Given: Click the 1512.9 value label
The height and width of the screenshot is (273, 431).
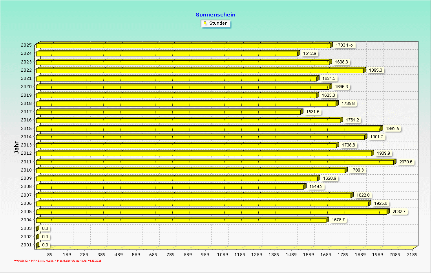Looking at the screenshot, I should (x=310, y=54).
